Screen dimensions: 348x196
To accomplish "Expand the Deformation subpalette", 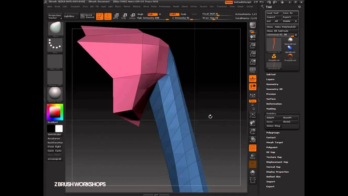I will tap(274, 104).
